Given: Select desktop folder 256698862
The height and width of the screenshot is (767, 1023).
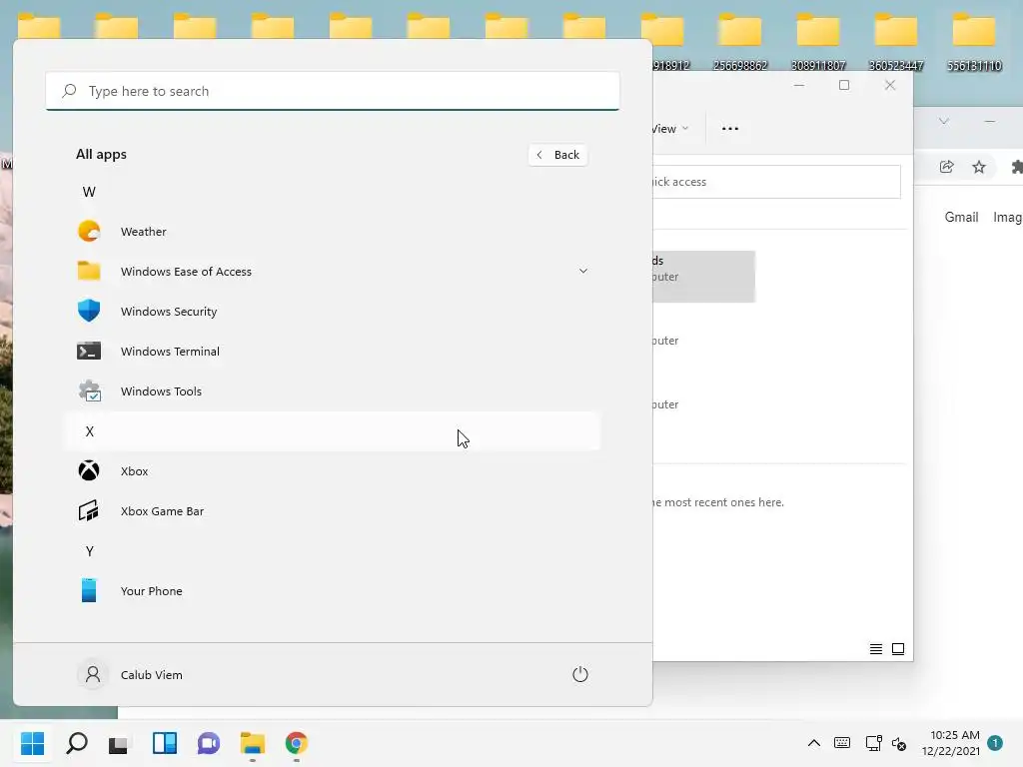Looking at the screenshot, I should (x=740, y=42).
